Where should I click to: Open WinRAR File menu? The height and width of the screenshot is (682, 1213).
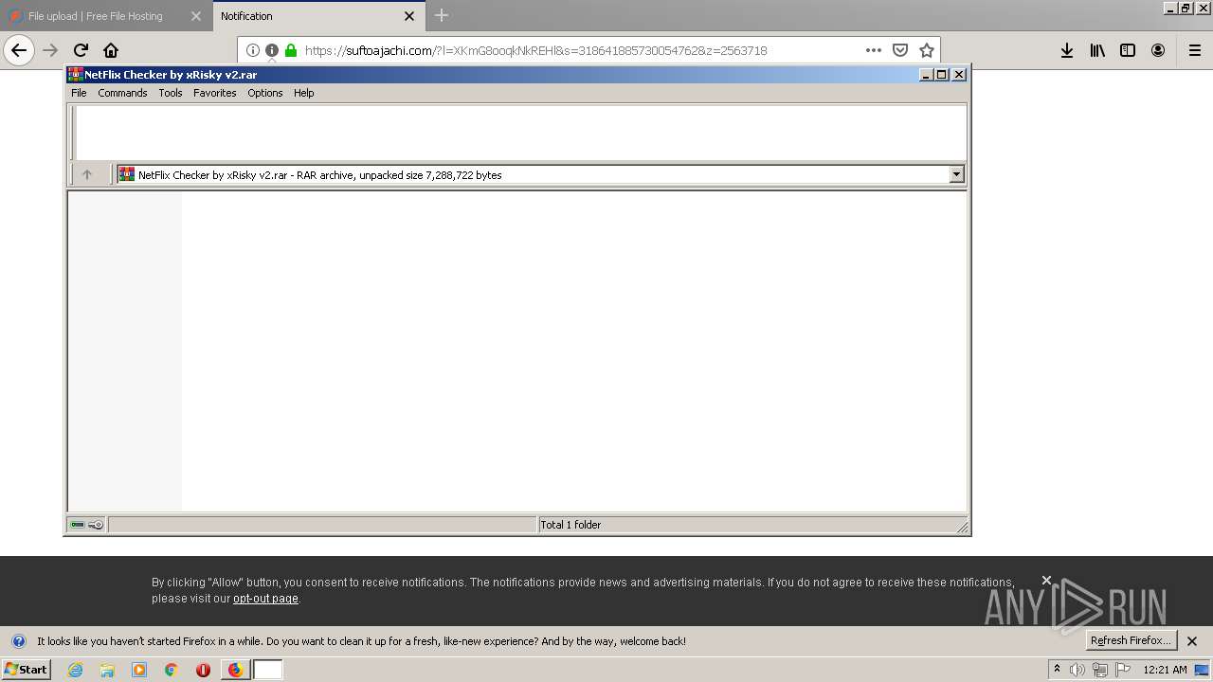click(79, 93)
